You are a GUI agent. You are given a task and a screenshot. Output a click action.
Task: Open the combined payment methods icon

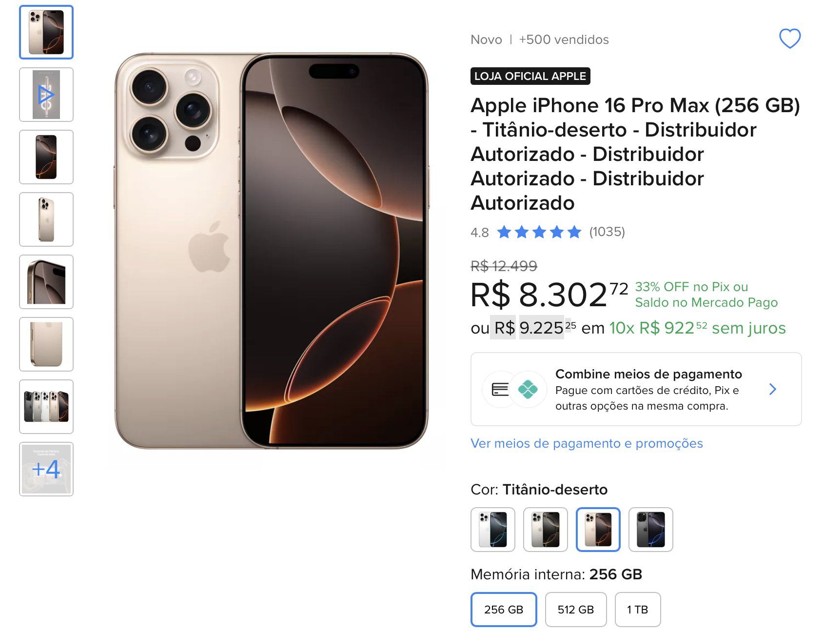tap(514, 389)
